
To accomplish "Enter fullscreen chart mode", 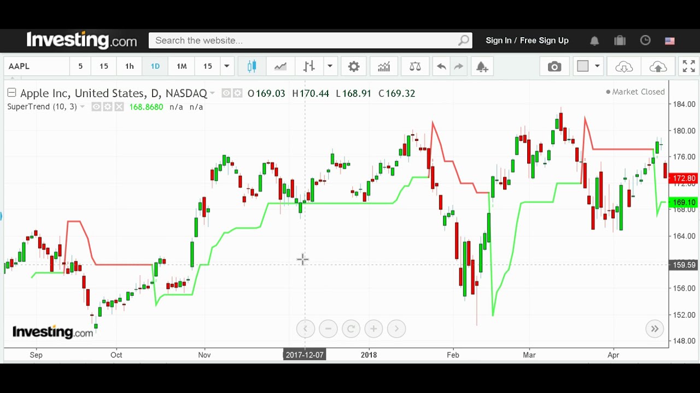I will pos(689,67).
